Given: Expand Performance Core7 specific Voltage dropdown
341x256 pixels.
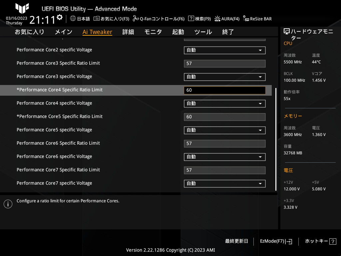Looking at the screenshot, I should click(225, 184).
